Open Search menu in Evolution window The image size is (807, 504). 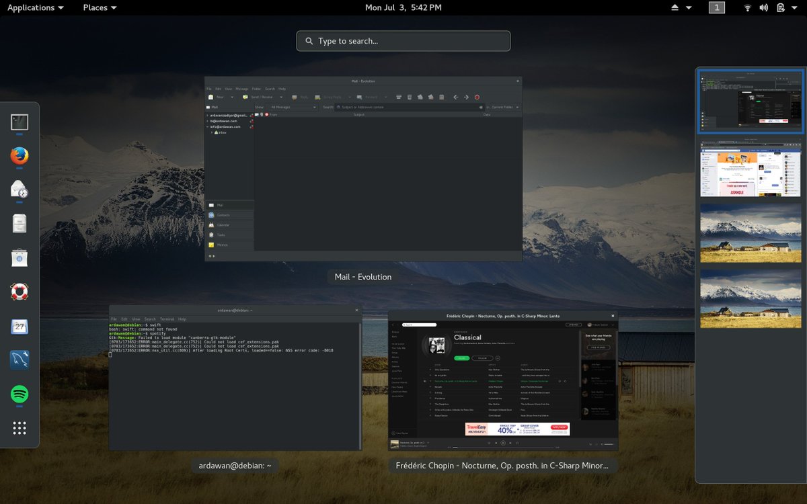pyautogui.click(x=270, y=89)
